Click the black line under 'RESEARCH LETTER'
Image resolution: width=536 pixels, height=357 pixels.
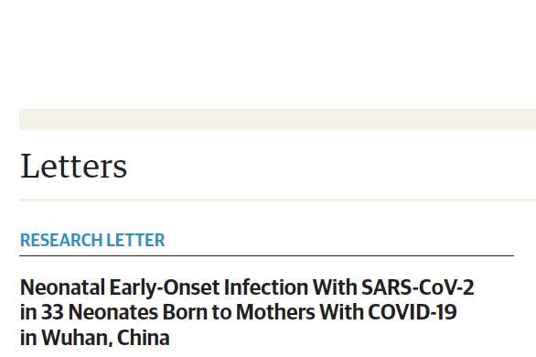[x=267, y=255]
